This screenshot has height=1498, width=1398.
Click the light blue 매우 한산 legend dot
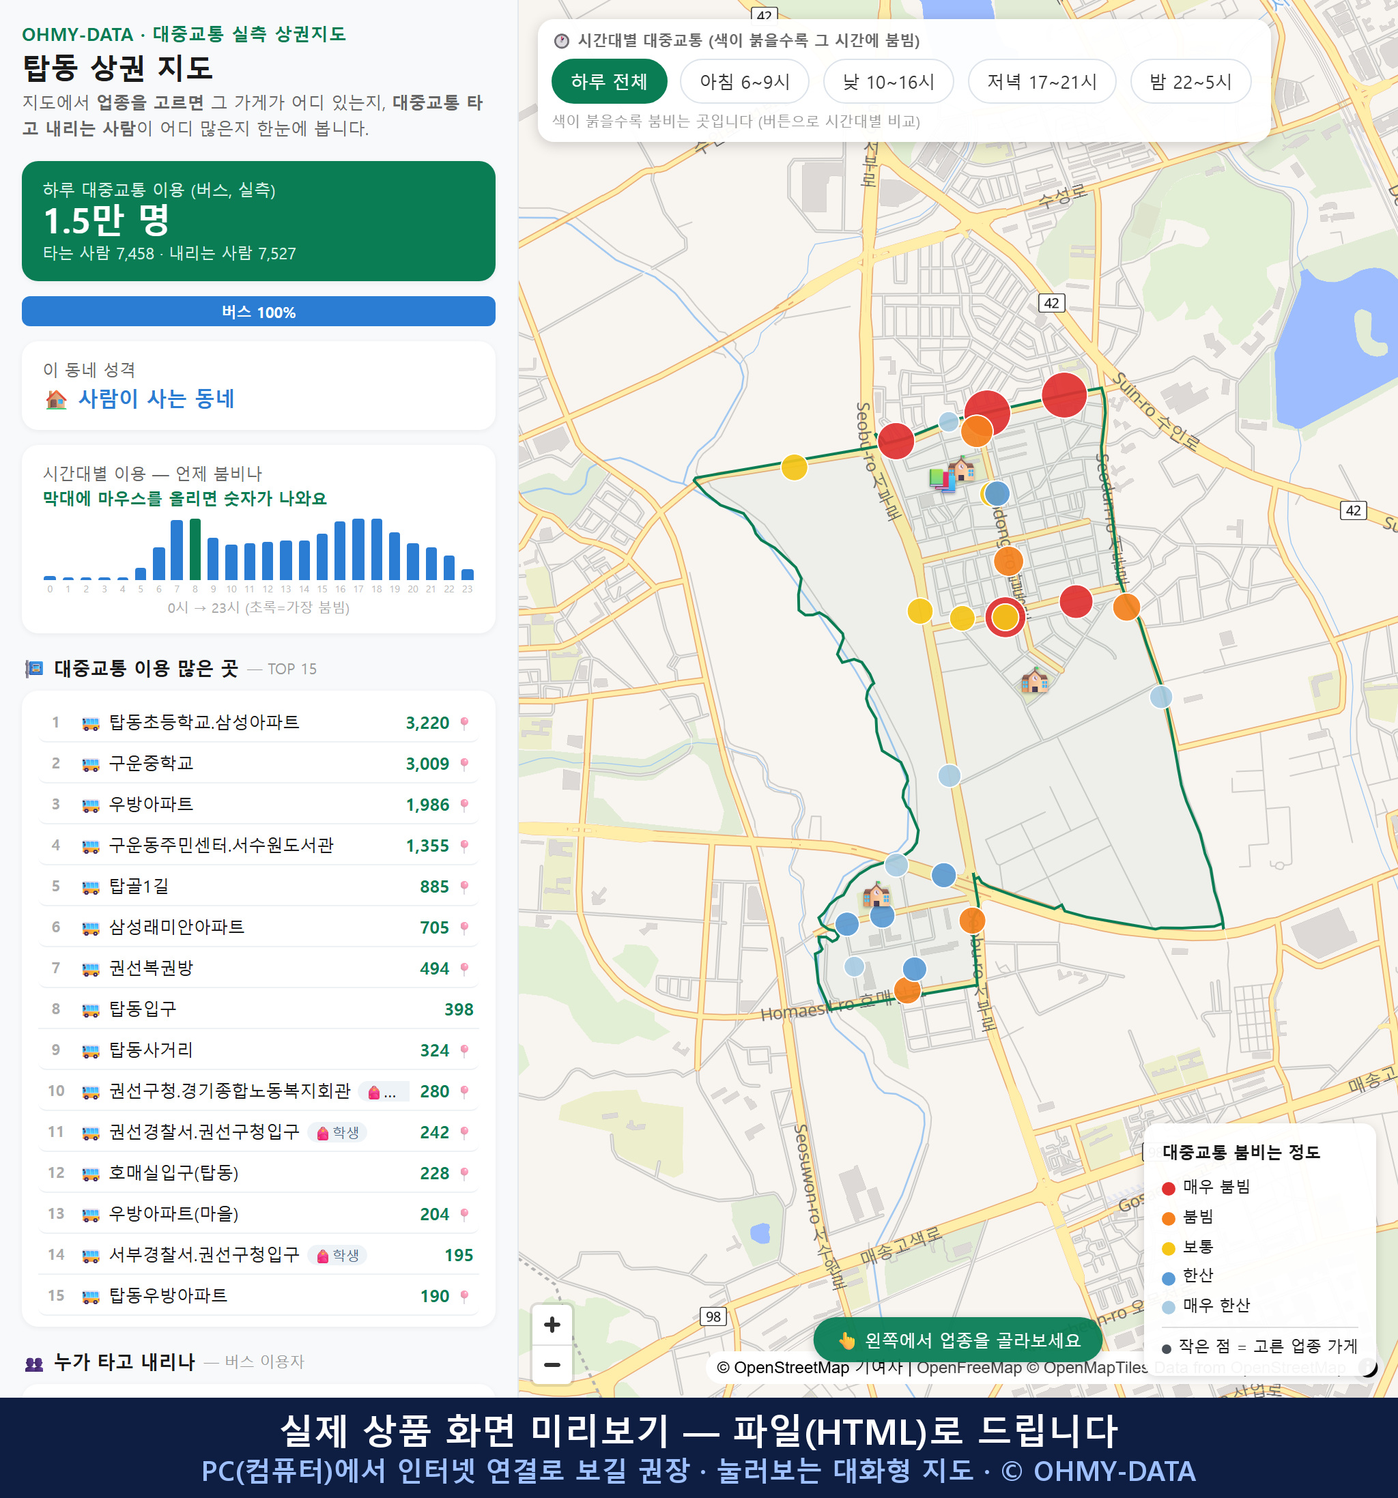pos(1169,1308)
